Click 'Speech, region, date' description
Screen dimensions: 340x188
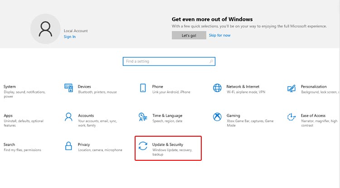pyautogui.click(x=167, y=121)
